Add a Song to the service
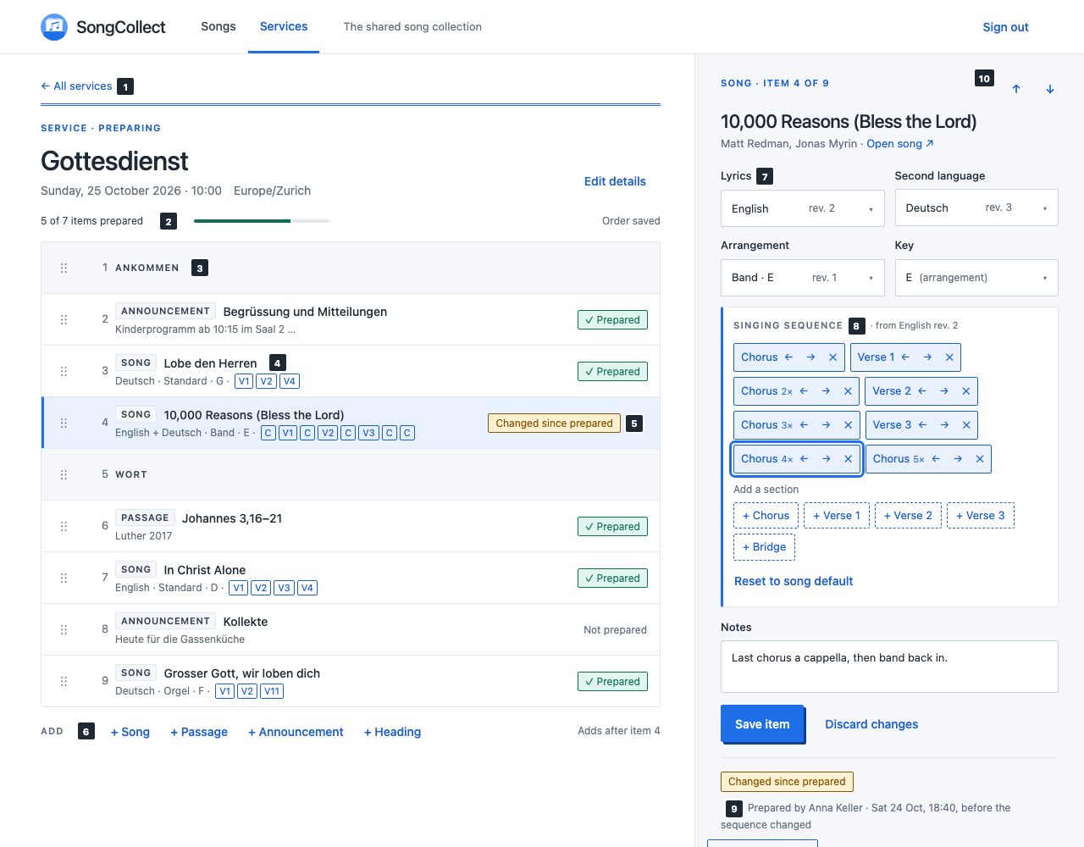The image size is (1084, 847). pos(130,732)
